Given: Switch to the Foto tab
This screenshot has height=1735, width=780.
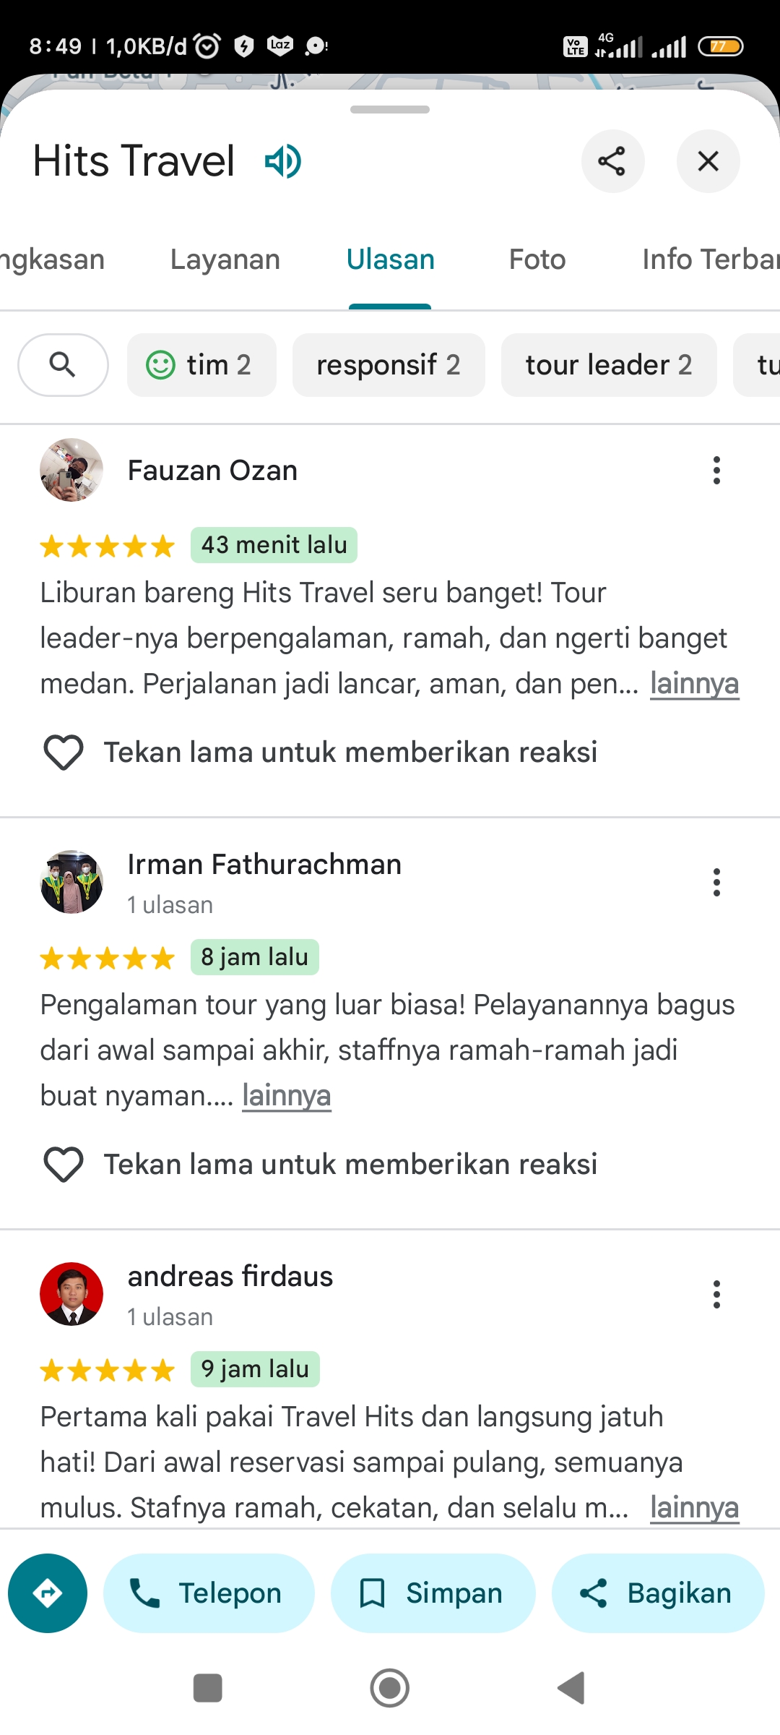Looking at the screenshot, I should 537,260.
